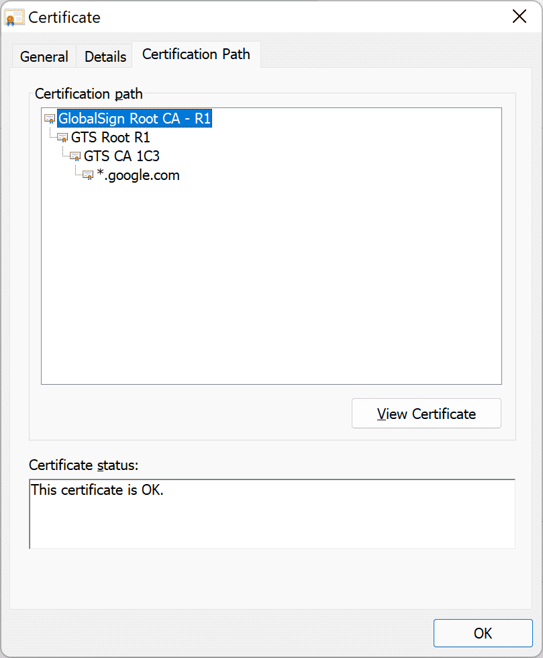Close the Certificate dialog window
The image size is (543, 658).
click(x=520, y=17)
